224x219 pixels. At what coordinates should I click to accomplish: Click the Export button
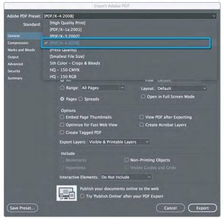click(x=202, y=208)
